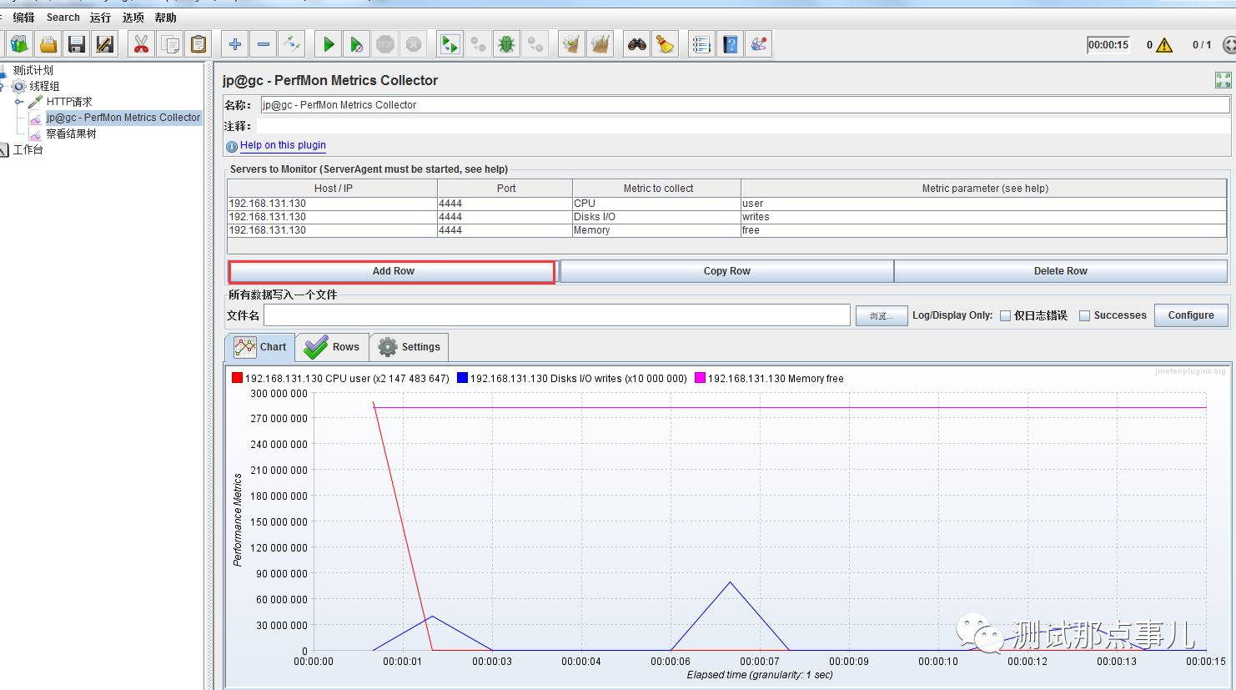Click the Disks I/O metric cell

click(x=656, y=217)
